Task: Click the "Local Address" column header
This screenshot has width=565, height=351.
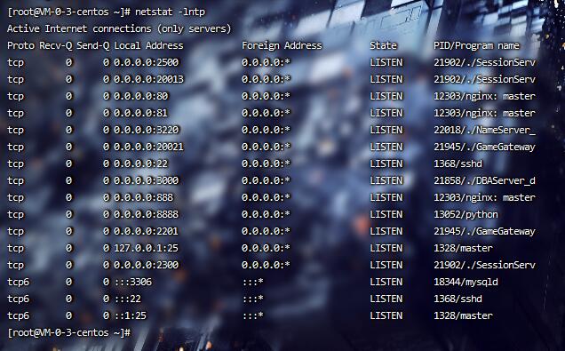Action: [x=149, y=46]
